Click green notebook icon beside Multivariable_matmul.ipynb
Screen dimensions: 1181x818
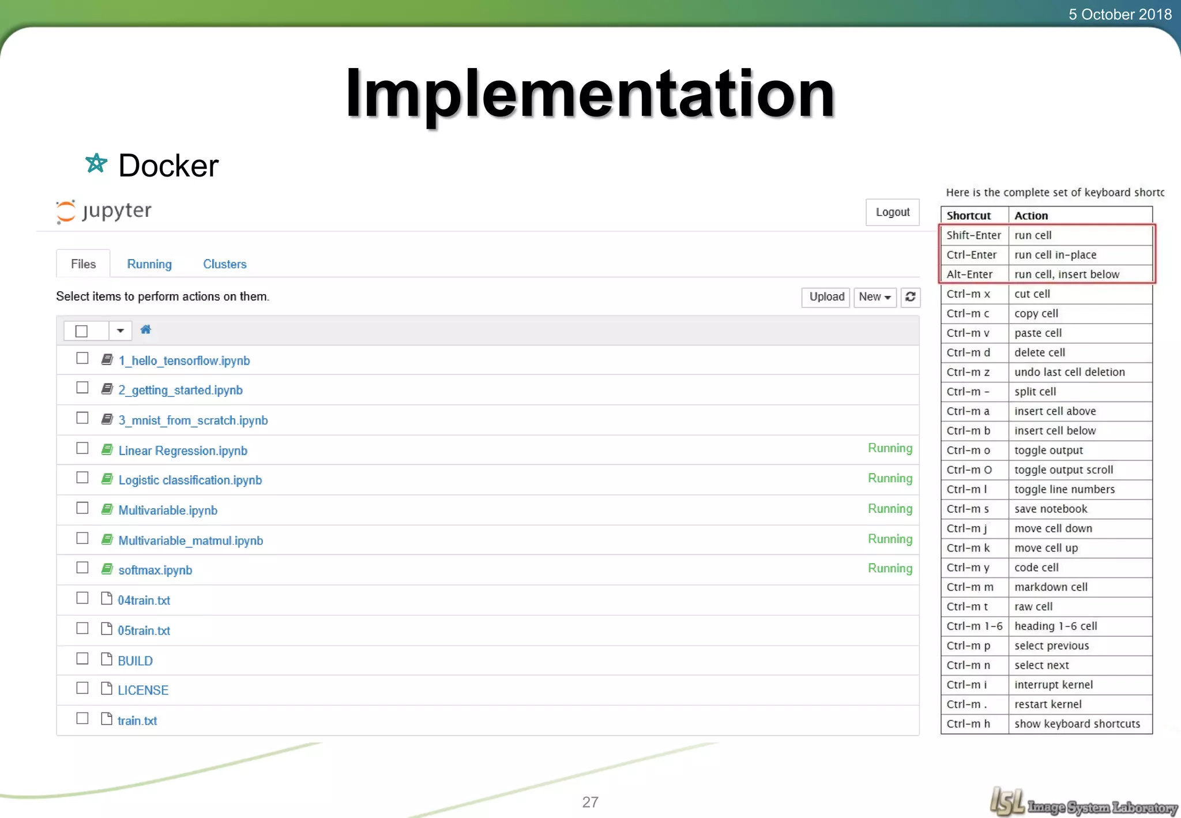107,539
